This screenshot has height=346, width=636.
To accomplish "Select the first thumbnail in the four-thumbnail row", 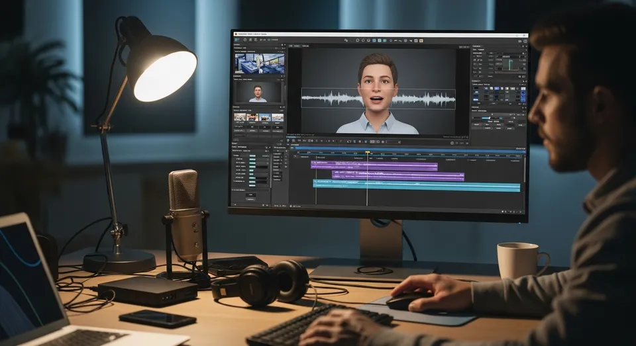I will [239, 118].
